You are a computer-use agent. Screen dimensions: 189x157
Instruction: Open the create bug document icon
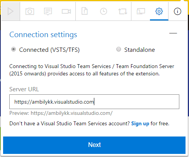click(x=85, y=11)
